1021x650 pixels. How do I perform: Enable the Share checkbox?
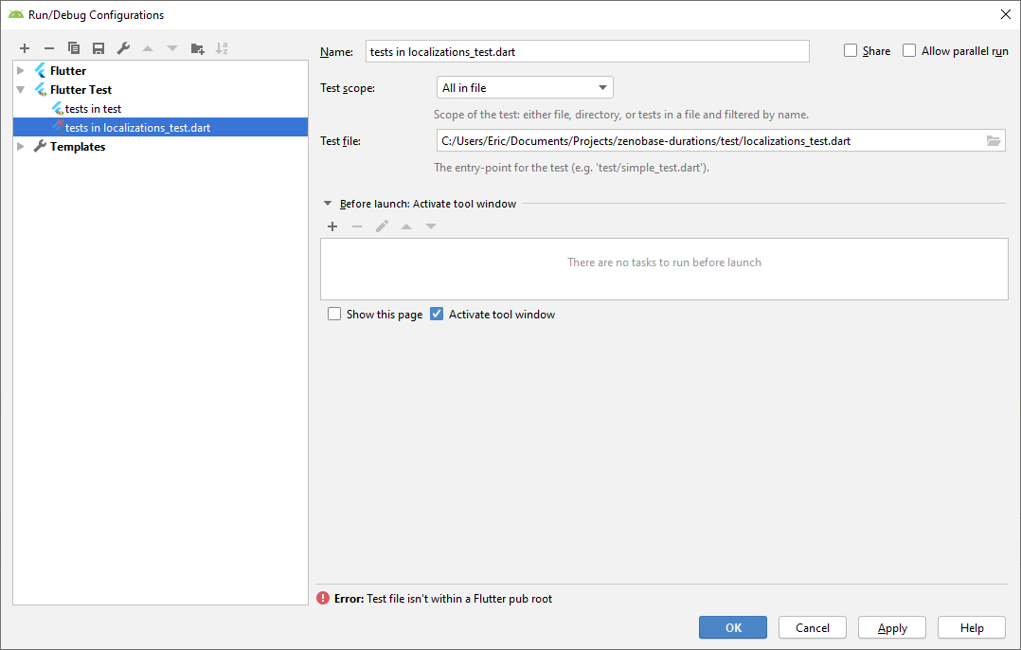(849, 50)
